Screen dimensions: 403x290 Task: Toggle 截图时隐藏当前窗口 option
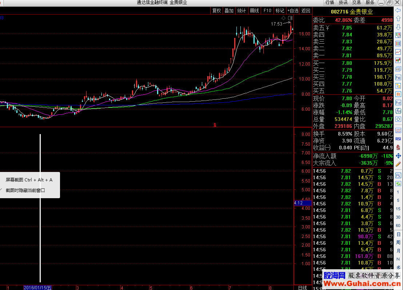[25, 190]
